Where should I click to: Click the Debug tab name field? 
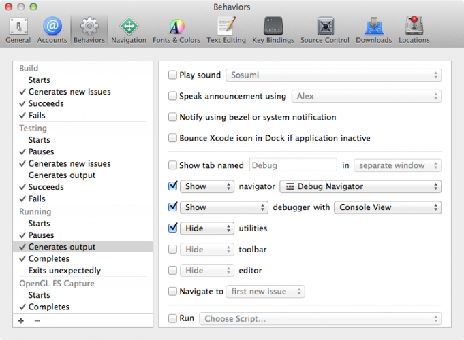click(x=293, y=165)
